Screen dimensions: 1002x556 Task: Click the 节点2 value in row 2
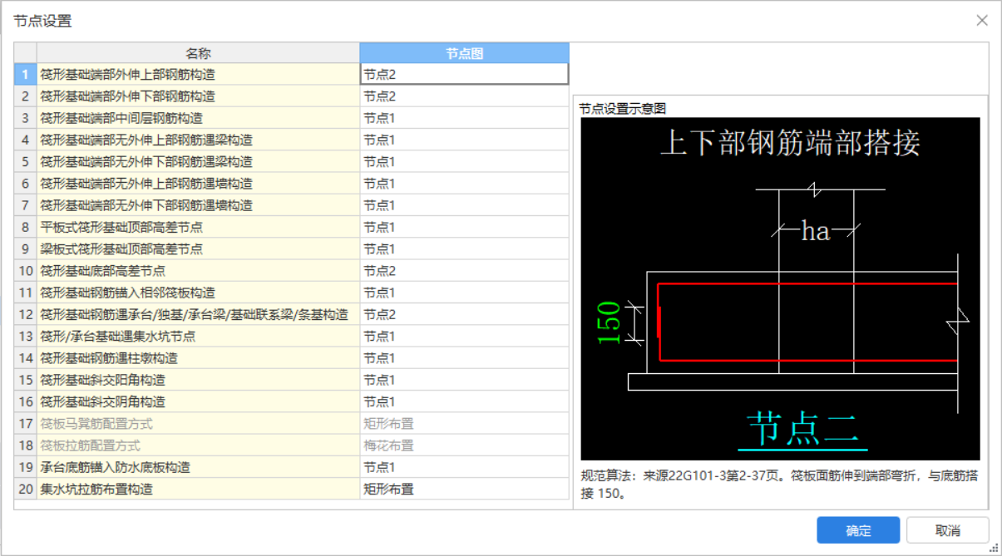coord(465,96)
